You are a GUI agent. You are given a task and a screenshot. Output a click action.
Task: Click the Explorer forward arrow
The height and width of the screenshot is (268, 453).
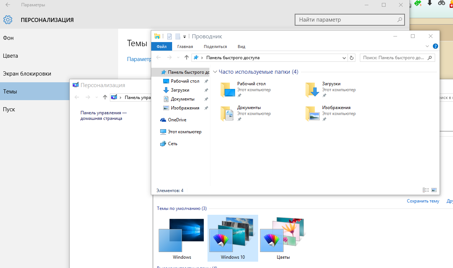(x=170, y=58)
